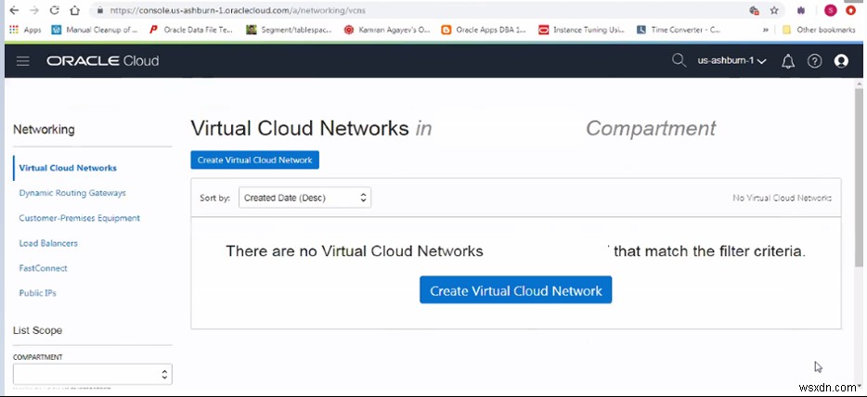Screen dimensions: 867x397
Task: Open the help question mark icon
Action: (814, 61)
